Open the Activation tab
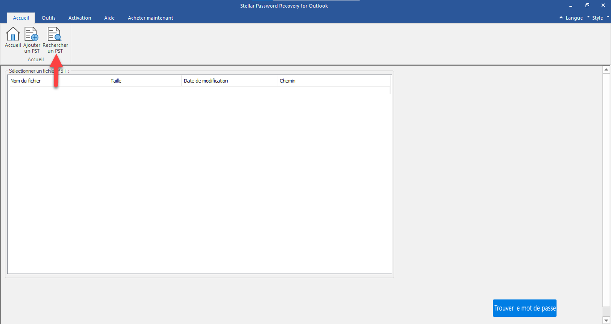The height and width of the screenshot is (324, 611). [80, 18]
